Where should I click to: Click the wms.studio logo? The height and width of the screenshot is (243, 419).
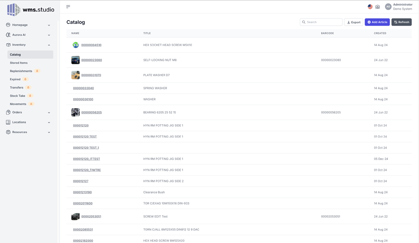click(31, 9)
